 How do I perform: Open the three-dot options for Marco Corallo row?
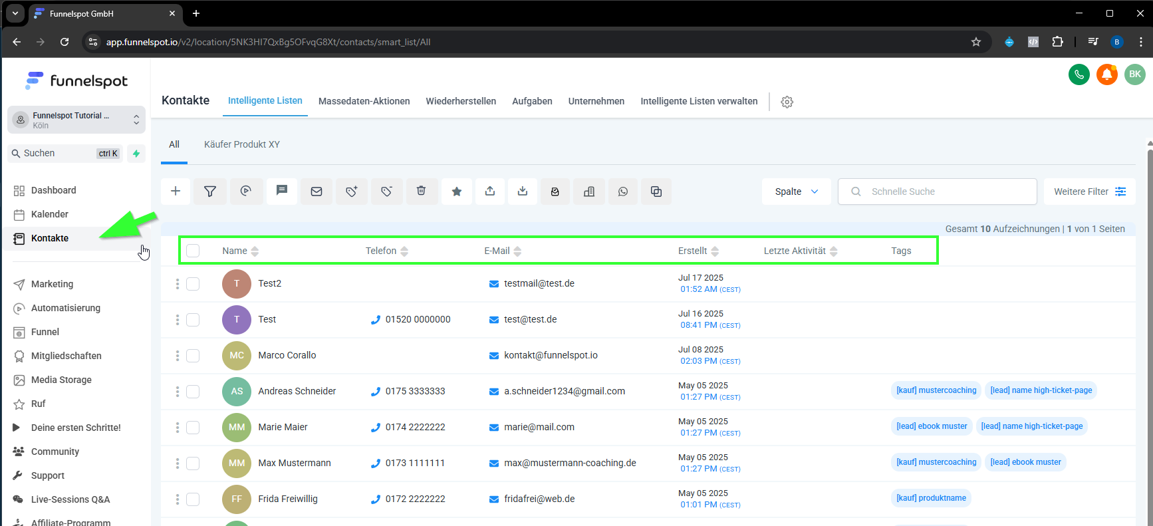point(178,356)
